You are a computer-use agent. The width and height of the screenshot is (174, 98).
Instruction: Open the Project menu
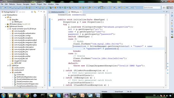coord(39,4)
